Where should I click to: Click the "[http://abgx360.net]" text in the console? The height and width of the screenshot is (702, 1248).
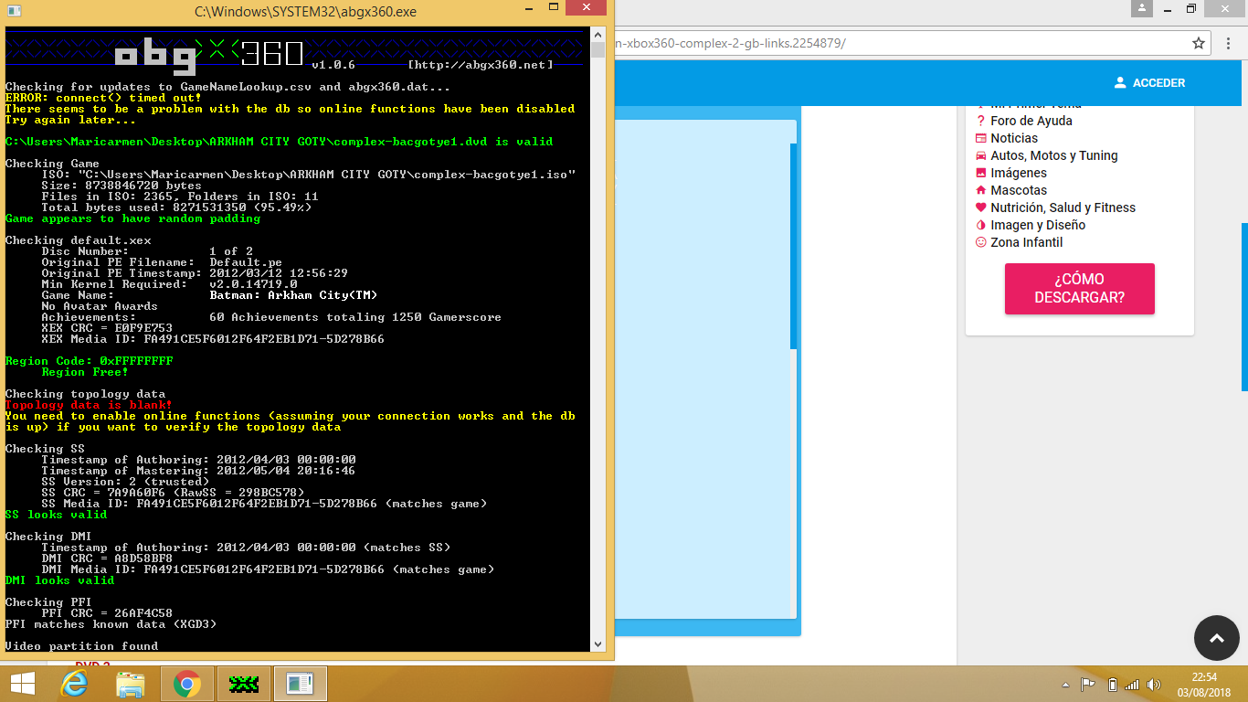coord(481,65)
